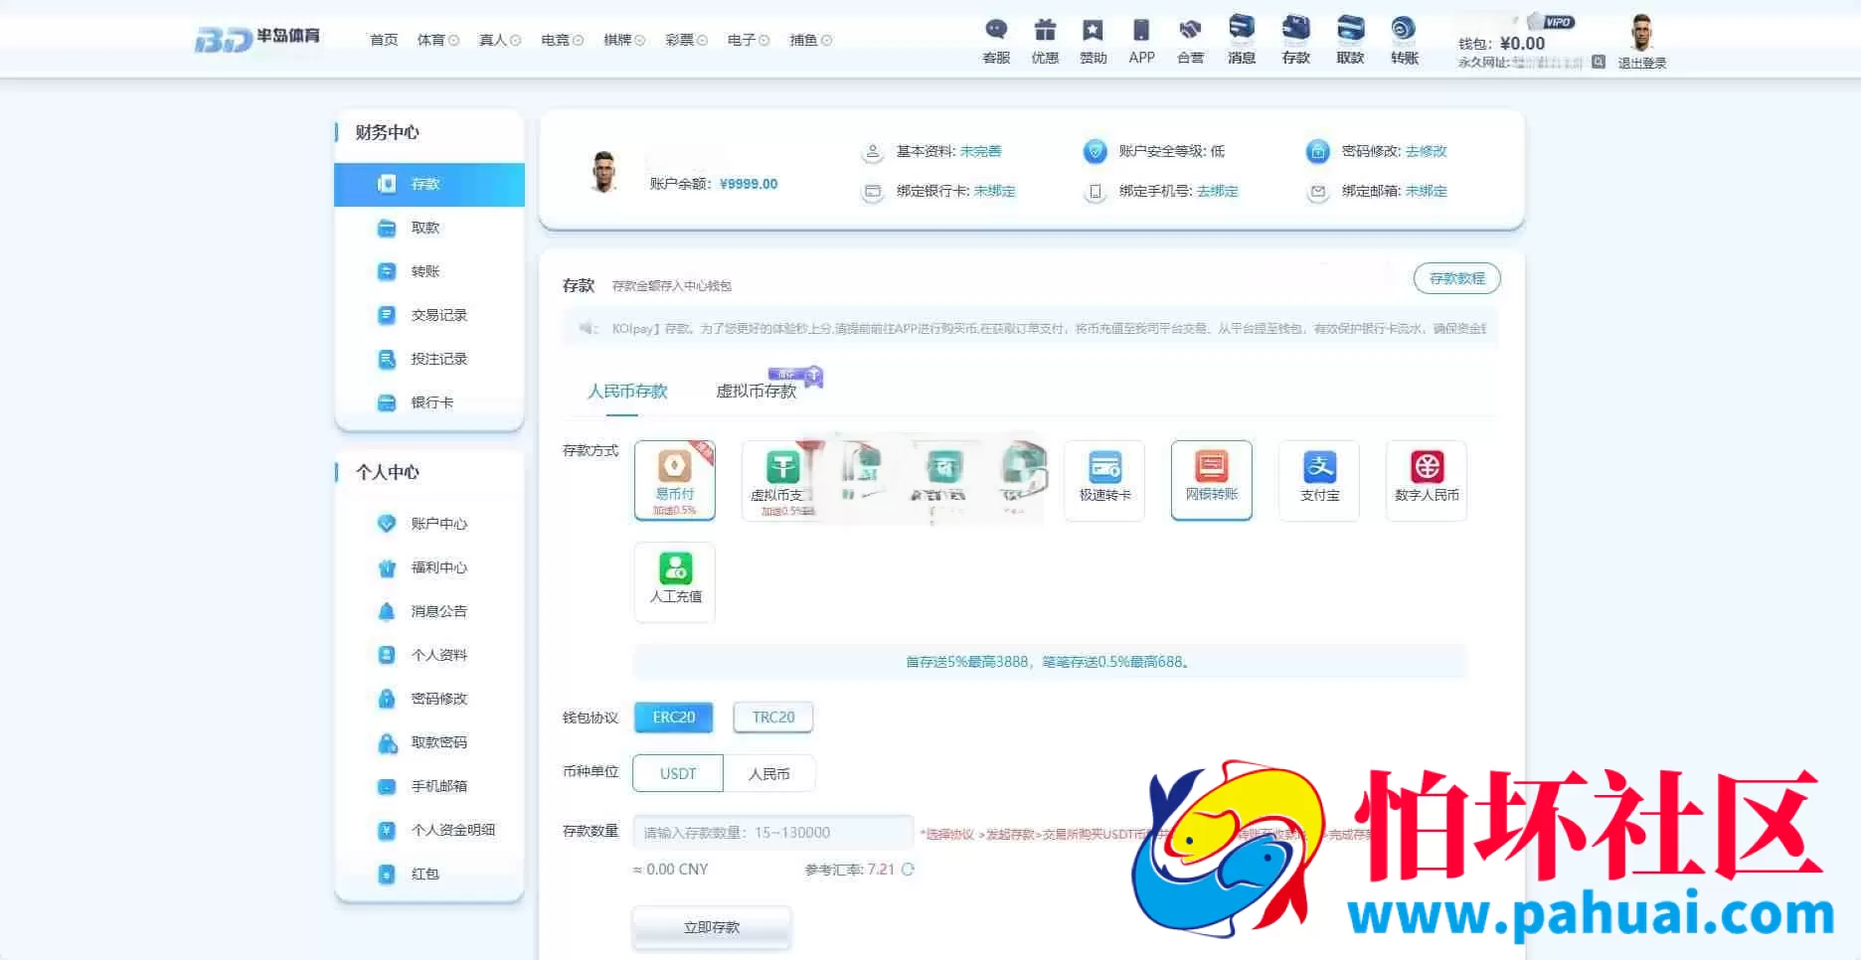1861x960 pixels.
Task: Choose USDT as currency unit
Action: (678, 773)
